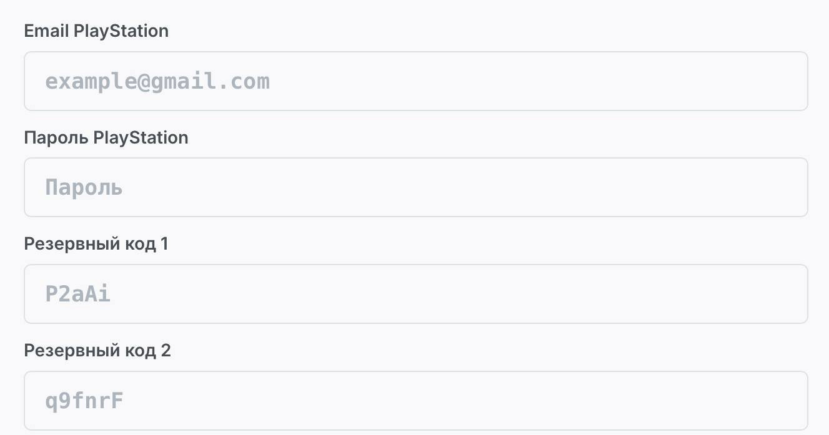Click the 'Пароль' placeholder in password field

(x=84, y=188)
